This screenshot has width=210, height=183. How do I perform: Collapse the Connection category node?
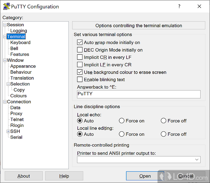5,102
